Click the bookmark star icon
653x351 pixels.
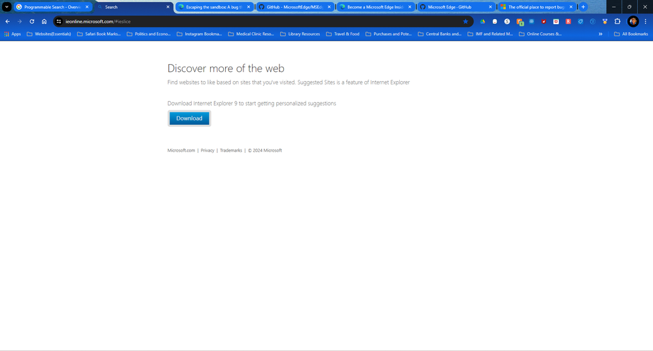pyautogui.click(x=465, y=21)
